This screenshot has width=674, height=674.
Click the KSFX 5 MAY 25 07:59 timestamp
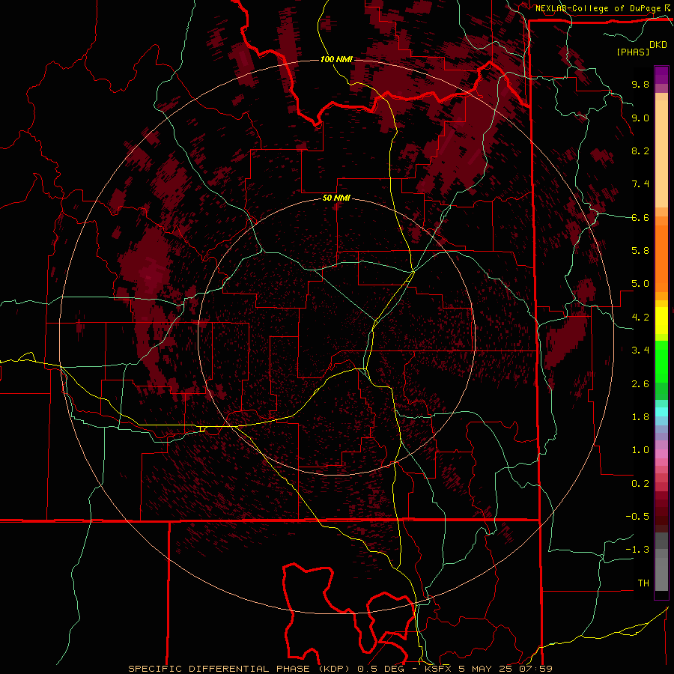(488, 669)
